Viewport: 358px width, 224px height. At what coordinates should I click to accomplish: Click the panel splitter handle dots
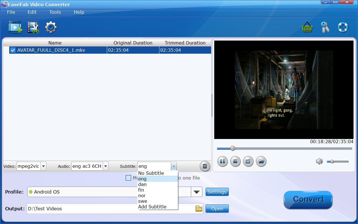[212, 105]
